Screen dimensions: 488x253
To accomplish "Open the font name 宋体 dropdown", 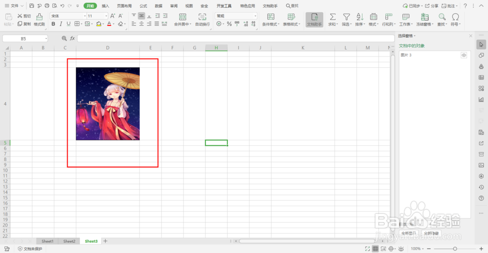I will point(84,16).
